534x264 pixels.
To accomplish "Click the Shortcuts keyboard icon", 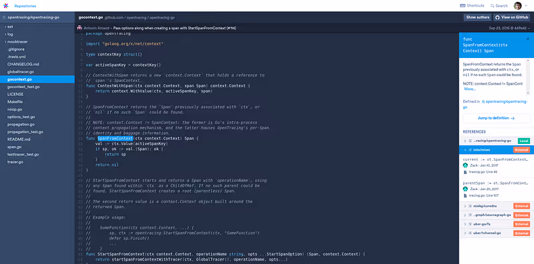I will click(463, 6).
